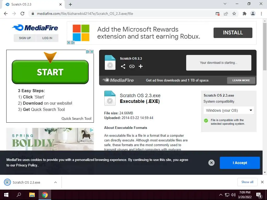Show hidden system tray icons
The width and height of the screenshot is (267, 200).
221,195
